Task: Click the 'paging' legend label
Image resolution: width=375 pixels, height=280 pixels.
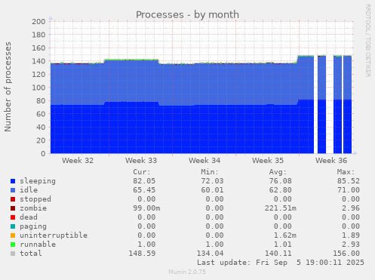Action: [x=33, y=226]
